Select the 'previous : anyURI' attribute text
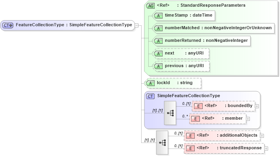The image size is (280, 156). tap(184, 66)
